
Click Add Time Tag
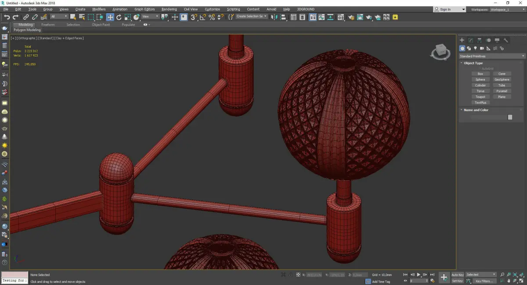click(381, 281)
